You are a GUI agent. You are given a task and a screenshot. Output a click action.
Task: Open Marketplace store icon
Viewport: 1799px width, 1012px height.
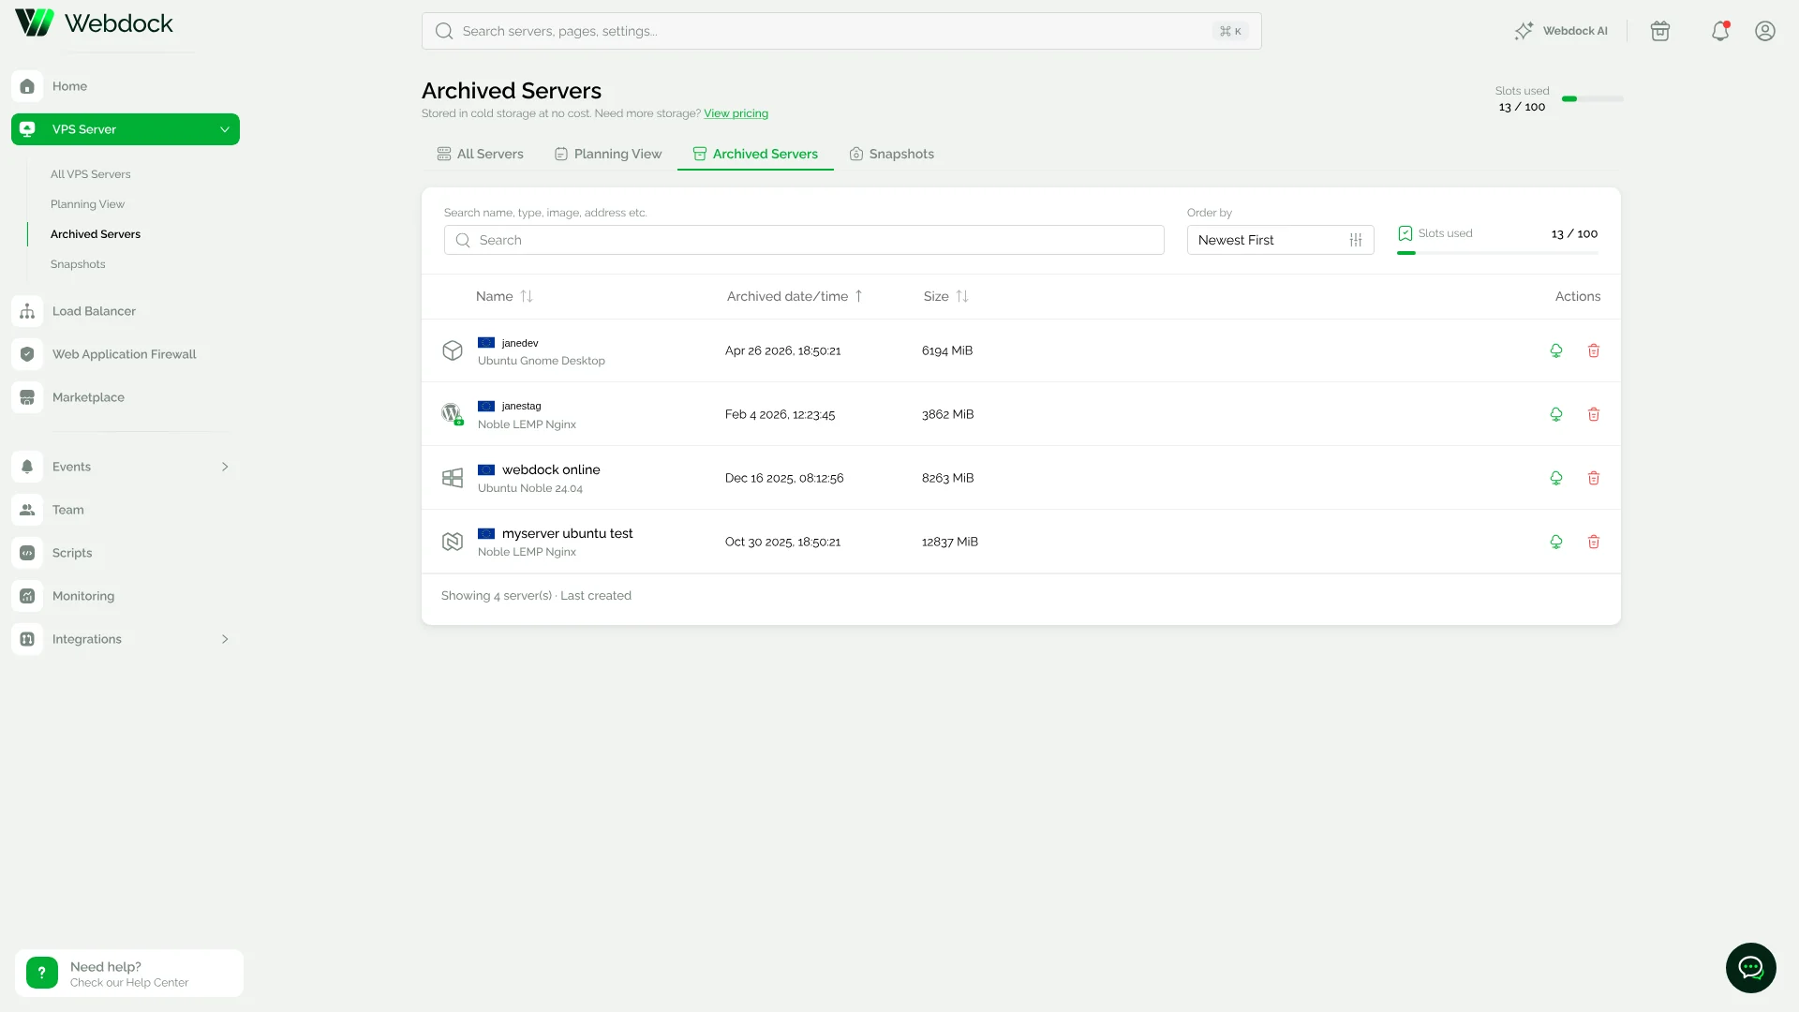click(x=27, y=397)
